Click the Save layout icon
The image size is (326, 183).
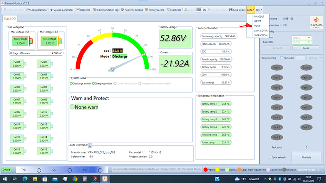[231, 10]
